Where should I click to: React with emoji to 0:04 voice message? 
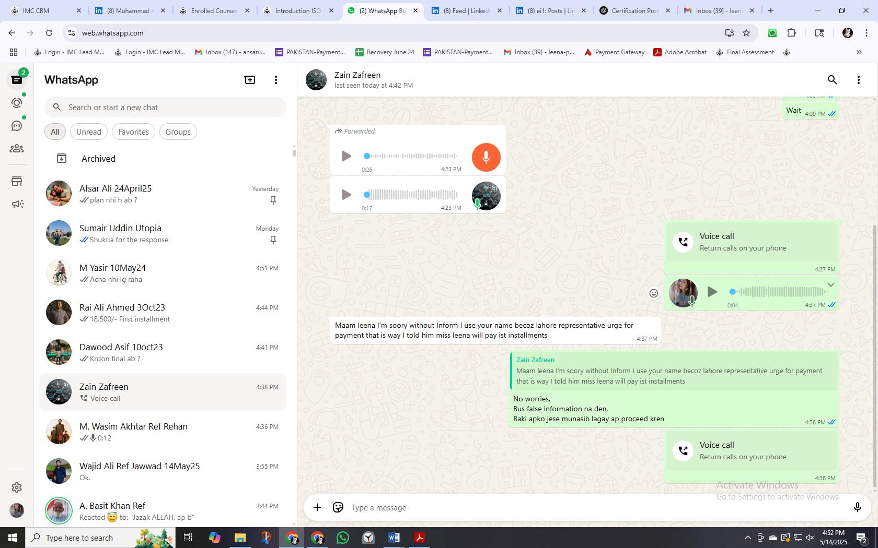click(653, 293)
